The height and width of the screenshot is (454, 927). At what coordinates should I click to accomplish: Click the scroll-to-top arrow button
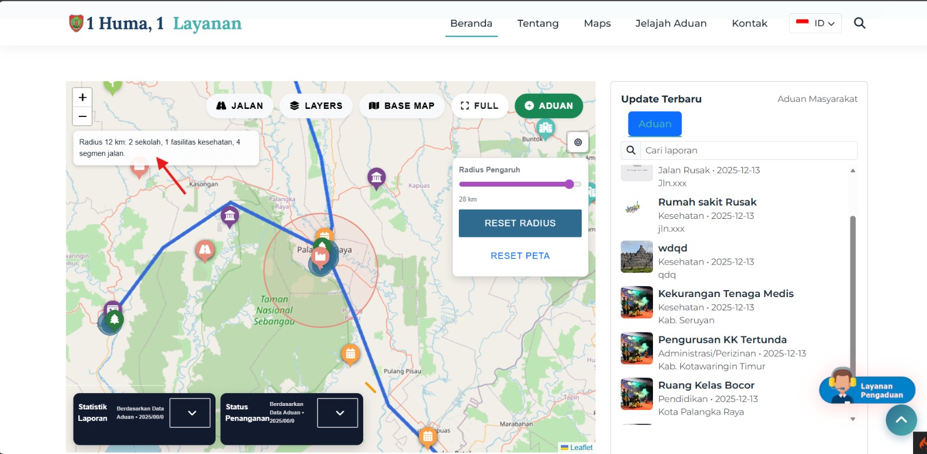pos(901,420)
